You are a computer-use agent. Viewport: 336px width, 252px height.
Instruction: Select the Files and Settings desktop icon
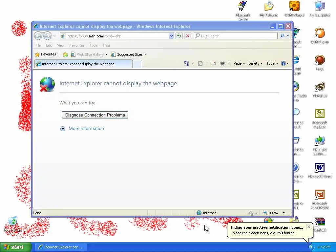320,145
